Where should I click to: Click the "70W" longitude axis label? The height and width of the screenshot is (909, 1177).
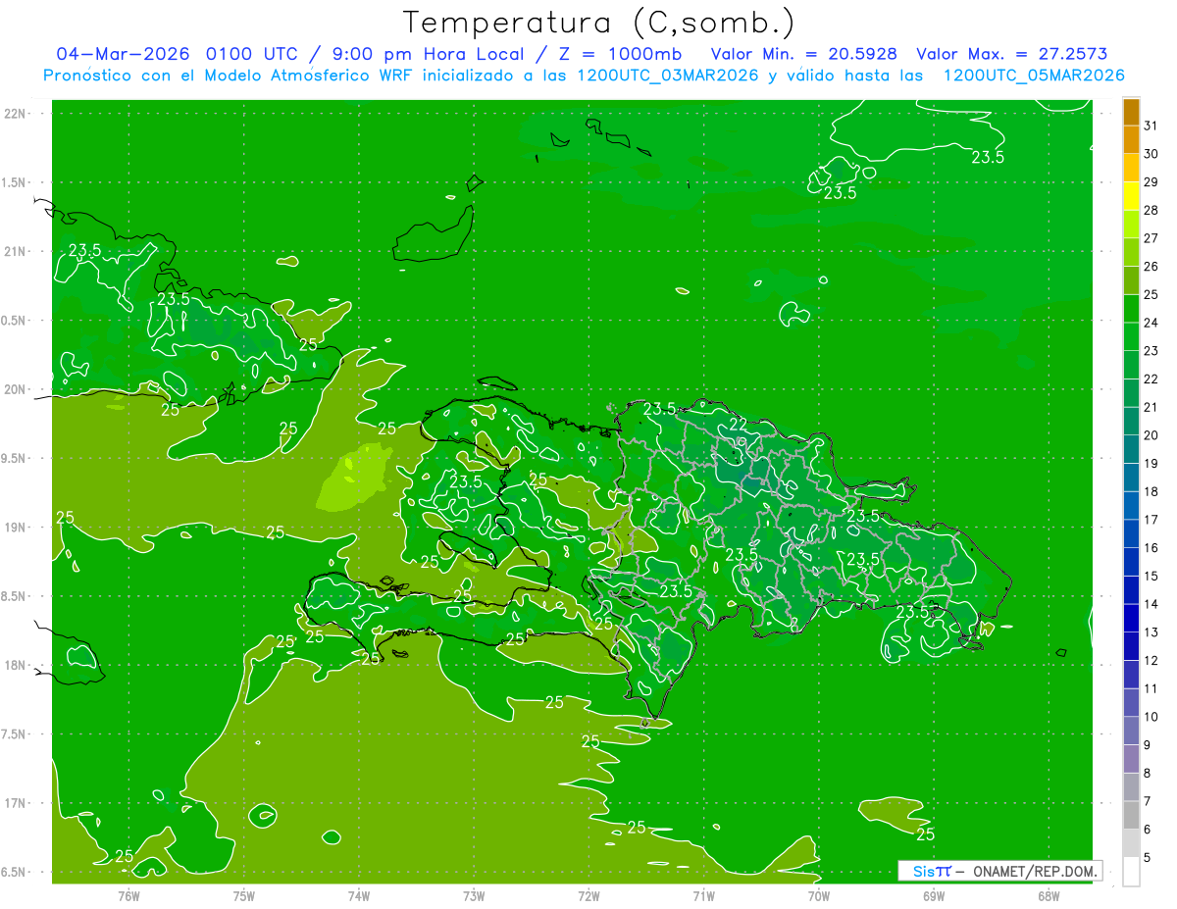pyautogui.click(x=819, y=895)
